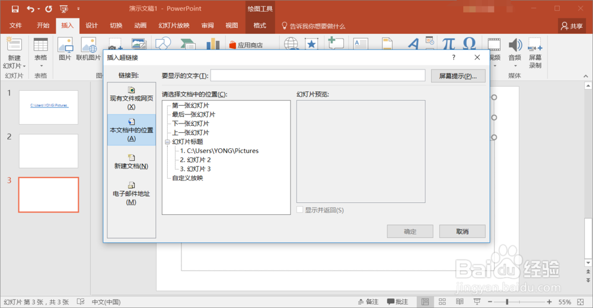Click the action star icon in the ribbon
The image size is (593, 308).
click(311, 43)
